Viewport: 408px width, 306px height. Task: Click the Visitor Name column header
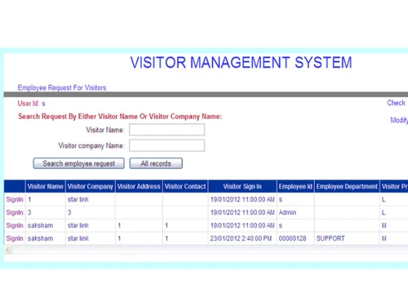point(45,186)
